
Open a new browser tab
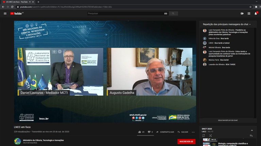pyautogui.click(x=38, y=2)
